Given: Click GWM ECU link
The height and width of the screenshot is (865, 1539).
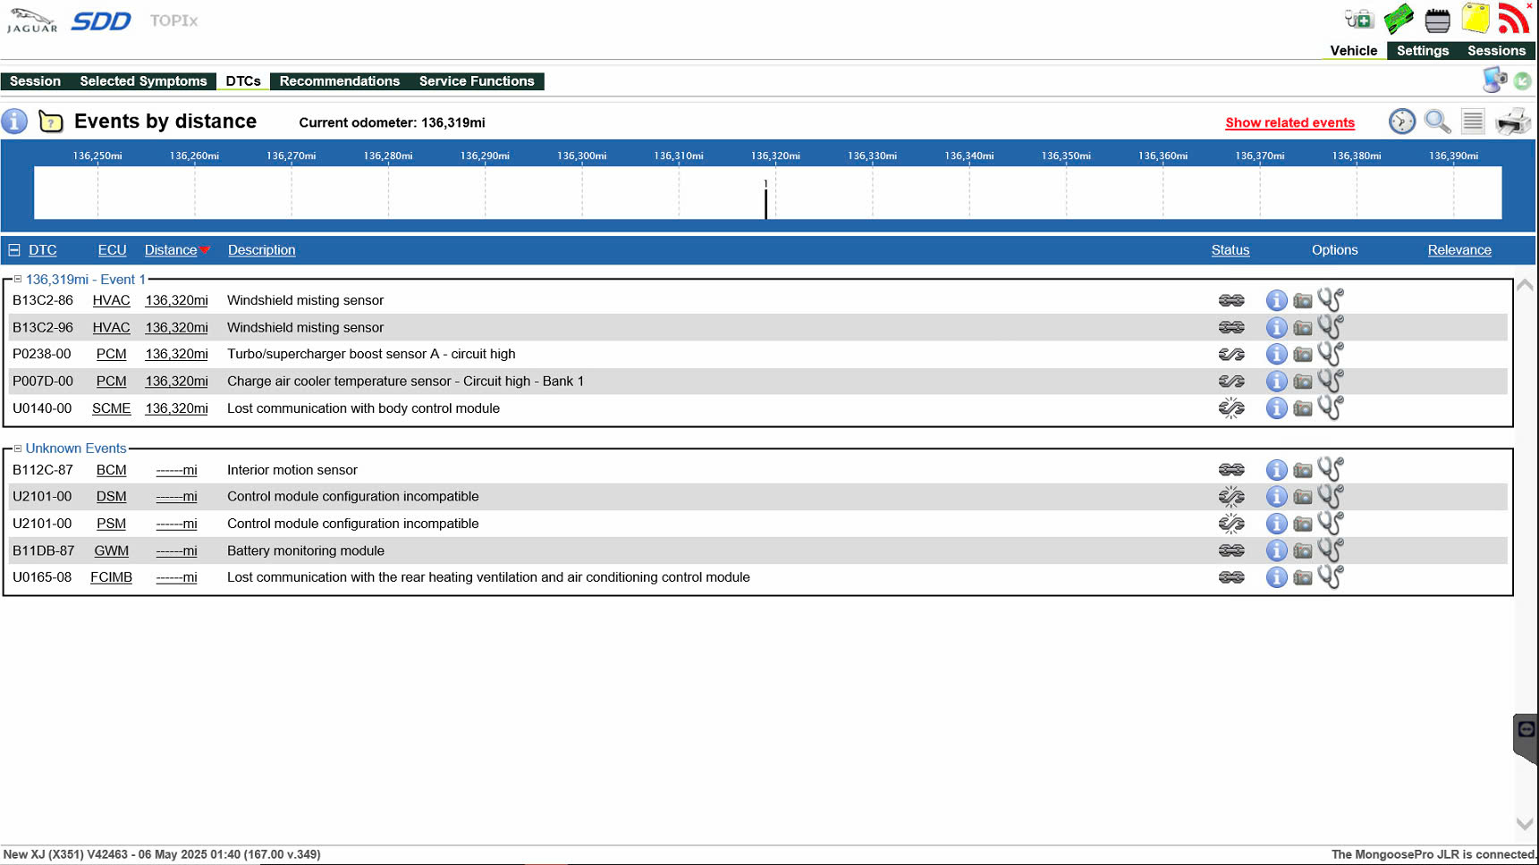Looking at the screenshot, I should point(111,551).
